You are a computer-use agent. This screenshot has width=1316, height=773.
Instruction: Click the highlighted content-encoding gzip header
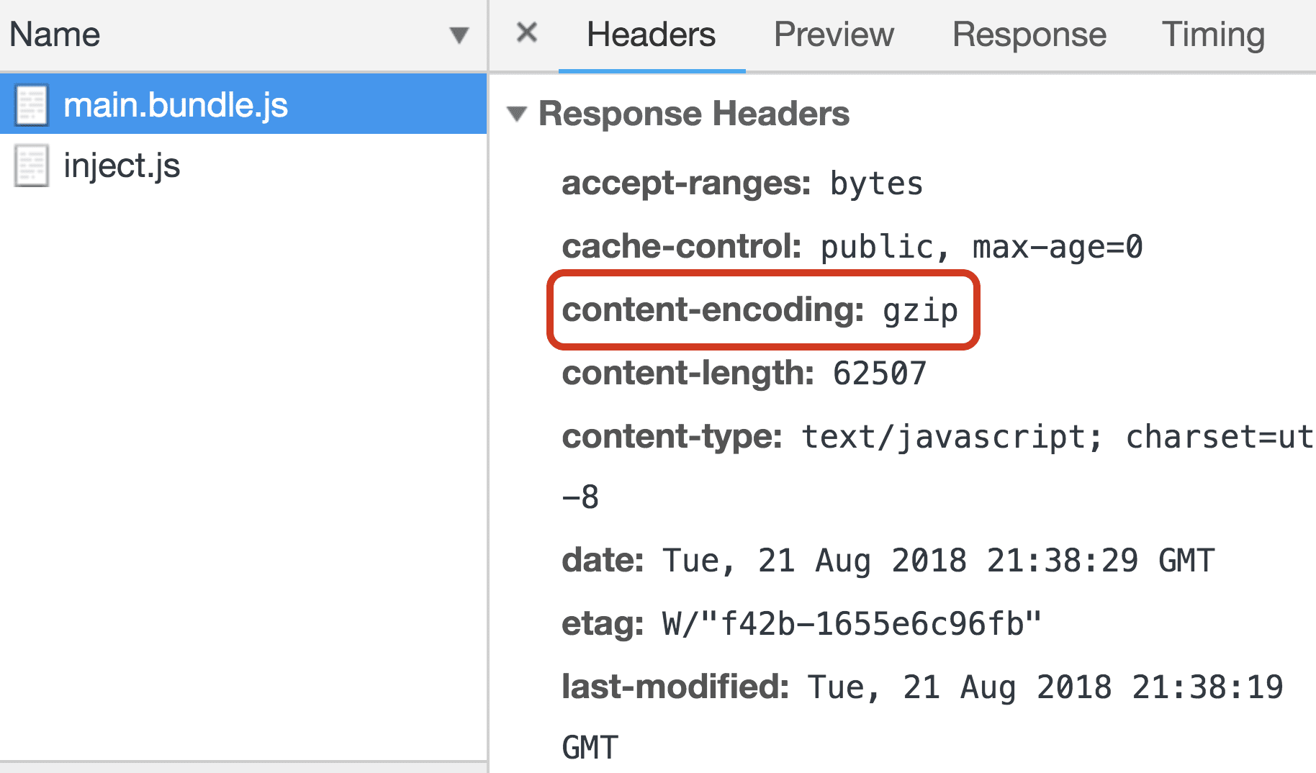pos(760,310)
